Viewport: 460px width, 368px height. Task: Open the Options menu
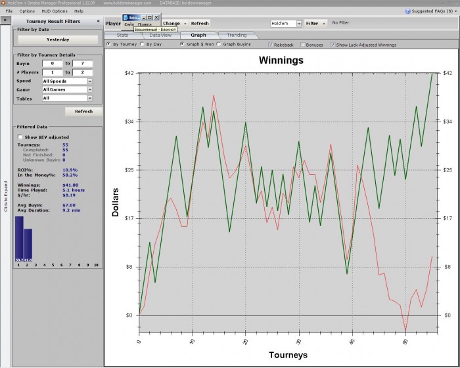[x=27, y=11]
